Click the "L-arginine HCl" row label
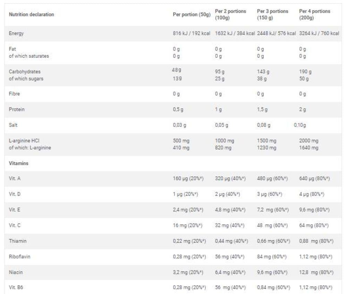347x294 pixels. click(25, 141)
